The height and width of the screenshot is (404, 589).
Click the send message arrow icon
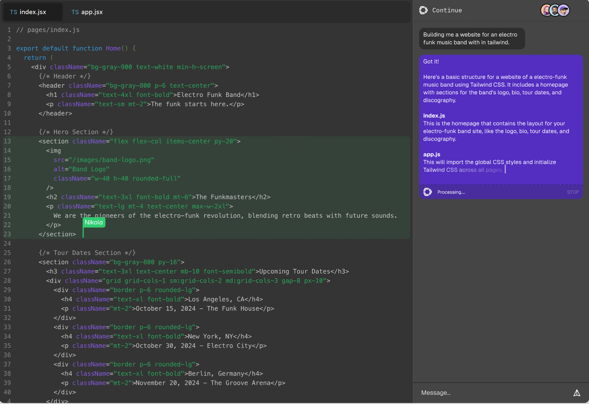click(x=577, y=393)
